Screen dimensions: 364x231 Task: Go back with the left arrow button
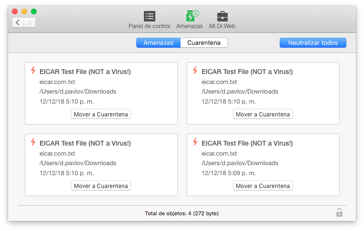pyautogui.click(x=18, y=22)
